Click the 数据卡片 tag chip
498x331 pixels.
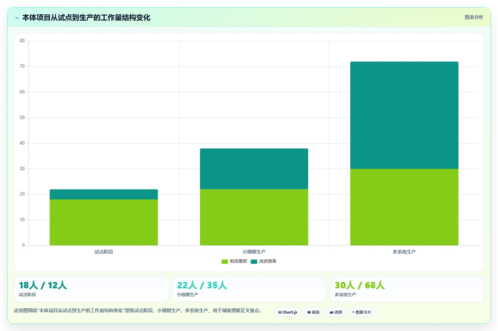(362, 312)
